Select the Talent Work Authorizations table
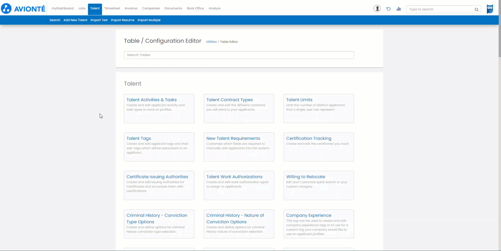501x251 pixels. click(234, 177)
